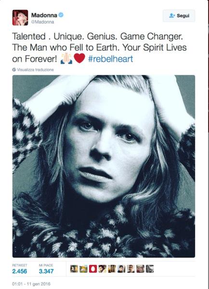Screen dimensions: 209x289
Task: Click the @Madonna handle
Action: [42, 22]
